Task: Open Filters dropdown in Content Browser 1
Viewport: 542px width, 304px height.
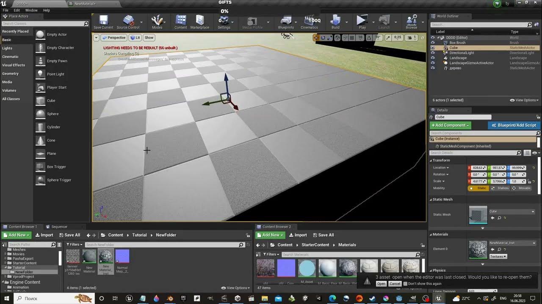Action: (74, 244)
